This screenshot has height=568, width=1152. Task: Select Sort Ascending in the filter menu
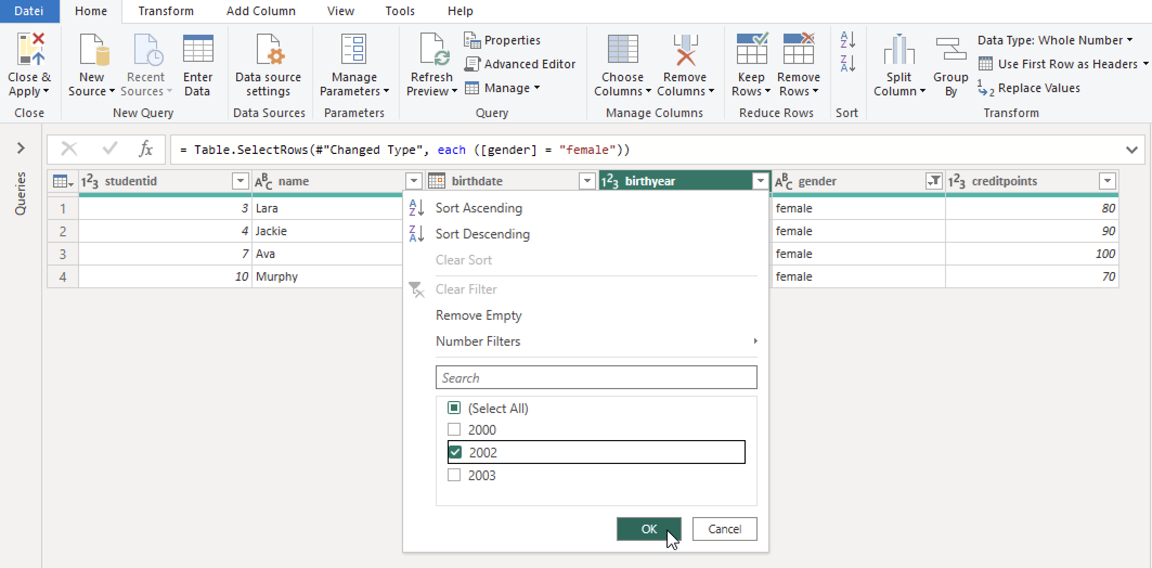478,208
